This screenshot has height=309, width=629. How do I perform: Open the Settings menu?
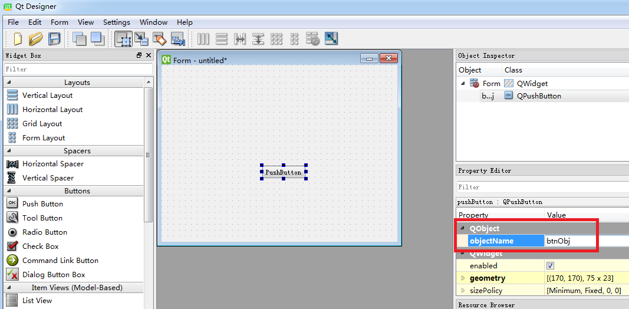coord(117,22)
